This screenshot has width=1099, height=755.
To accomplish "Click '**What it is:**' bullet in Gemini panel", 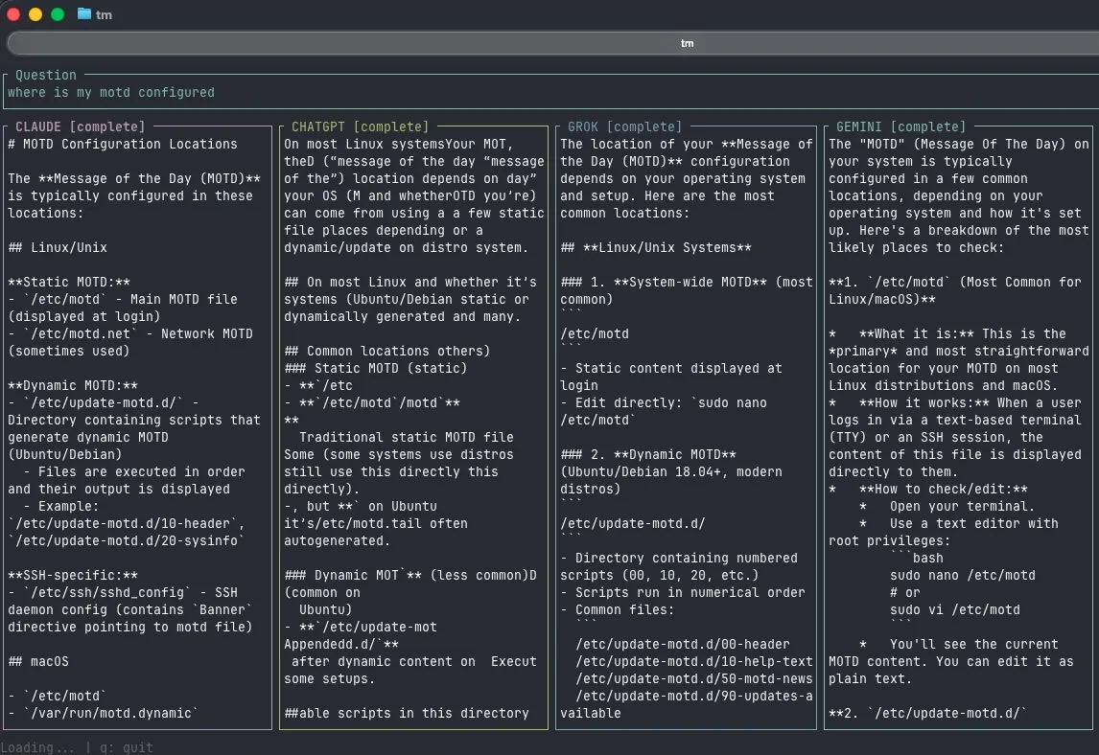I will point(917,334).
